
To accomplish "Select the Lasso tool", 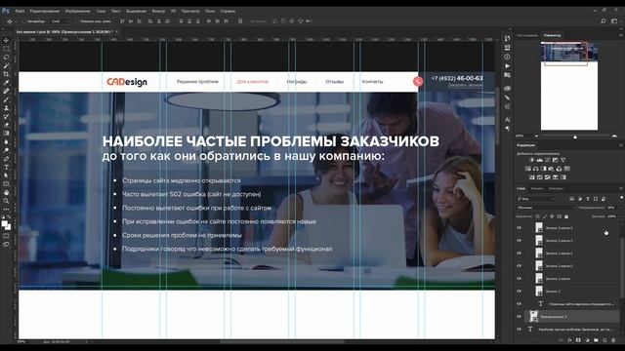I will tap(6, 58).
